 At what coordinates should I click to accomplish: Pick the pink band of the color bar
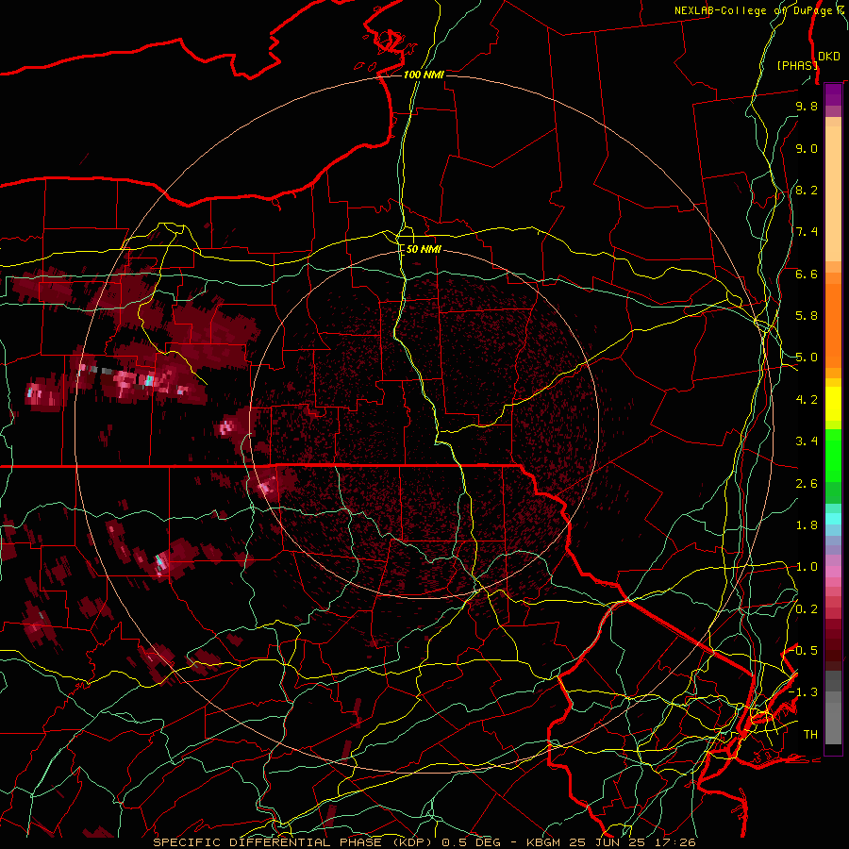[833, 572]
